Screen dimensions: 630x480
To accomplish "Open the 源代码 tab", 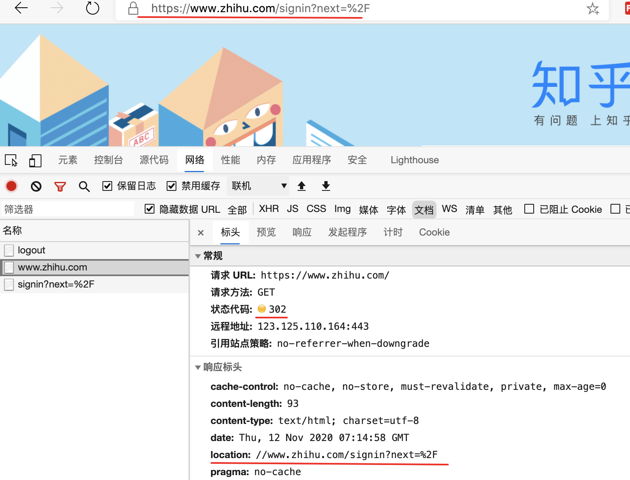I will (154, 160).
